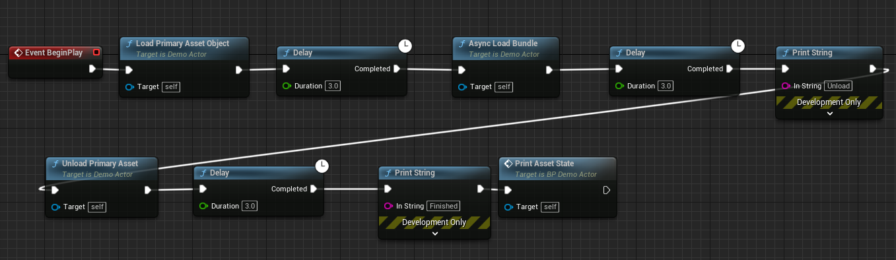Click Development Only banner on Unload Print String
This screenshot has height=260, width=896.
click(829, 102)
